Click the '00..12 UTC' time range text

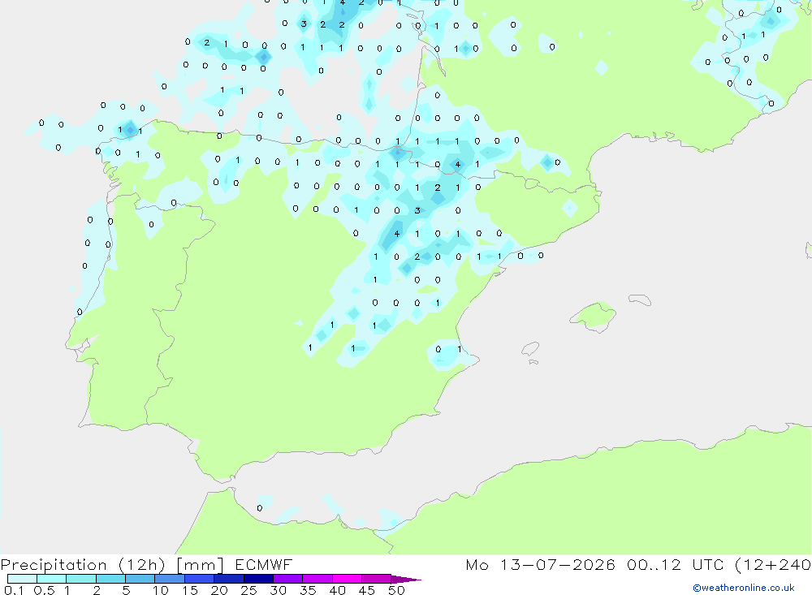coord(676,564)
